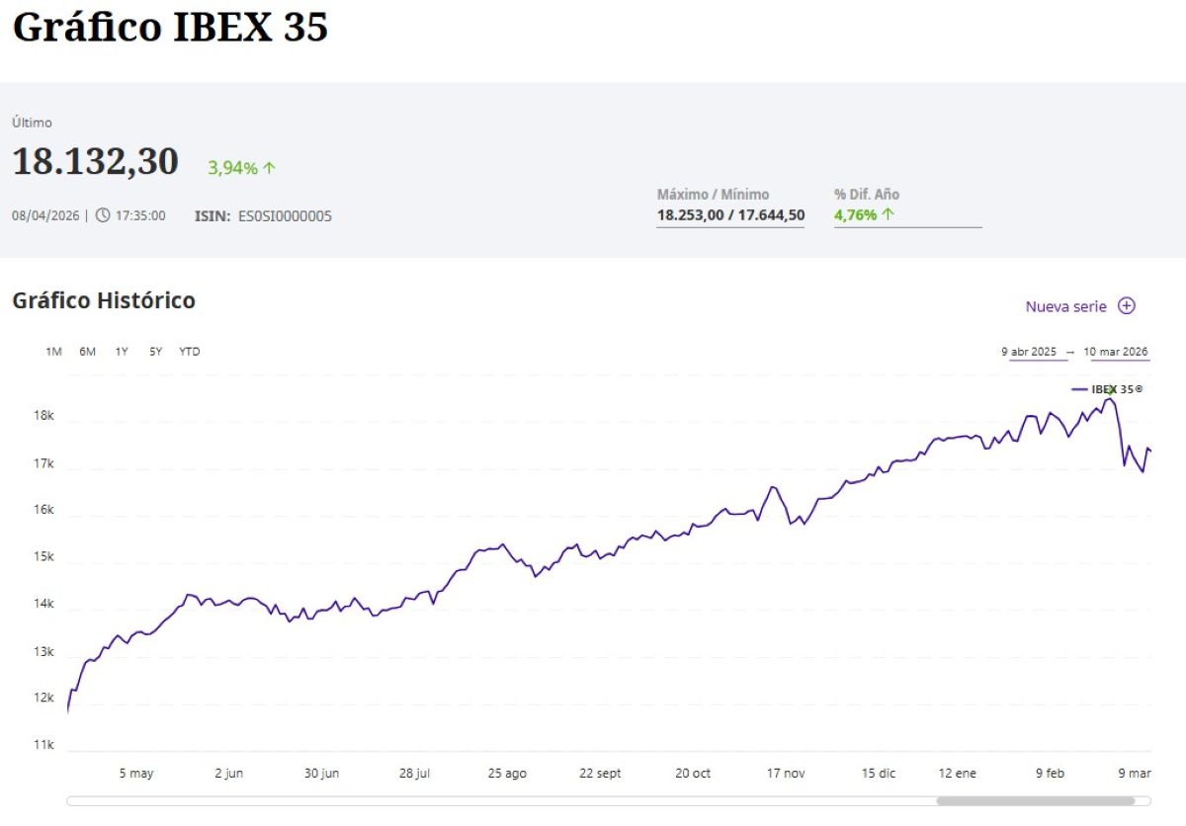Click the plus icon beside Nueva serie
The image size is (1186, 826).
pyautogui.click(x=1126, y=306)
